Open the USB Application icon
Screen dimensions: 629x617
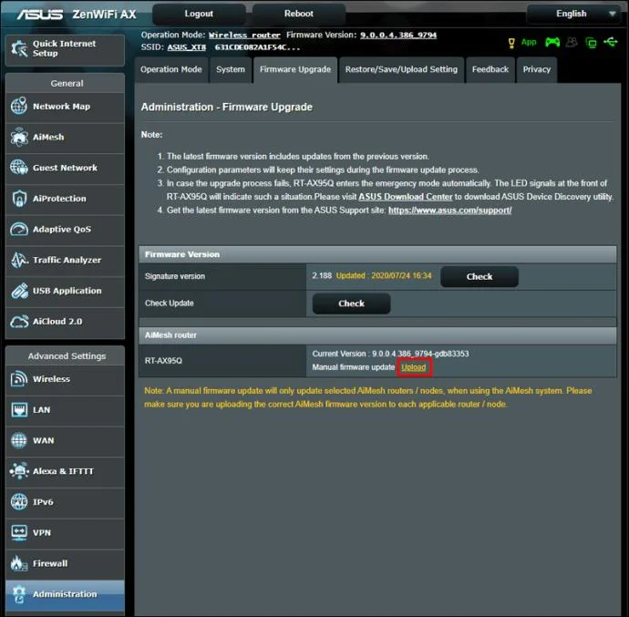pos(19,291)
